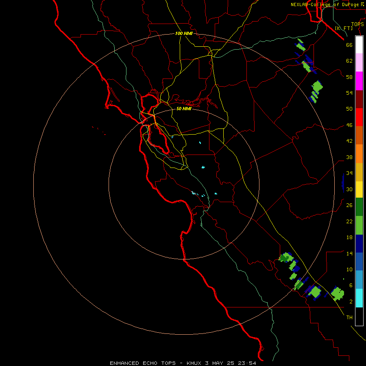Screen dimensions: 366x366
Task: Click the '18' legend value
Action: point(349,237)
